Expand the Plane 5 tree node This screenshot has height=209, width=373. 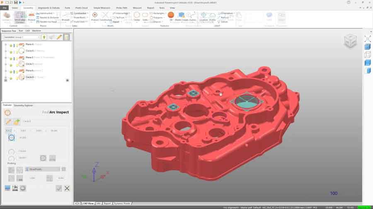pos(6,57)
